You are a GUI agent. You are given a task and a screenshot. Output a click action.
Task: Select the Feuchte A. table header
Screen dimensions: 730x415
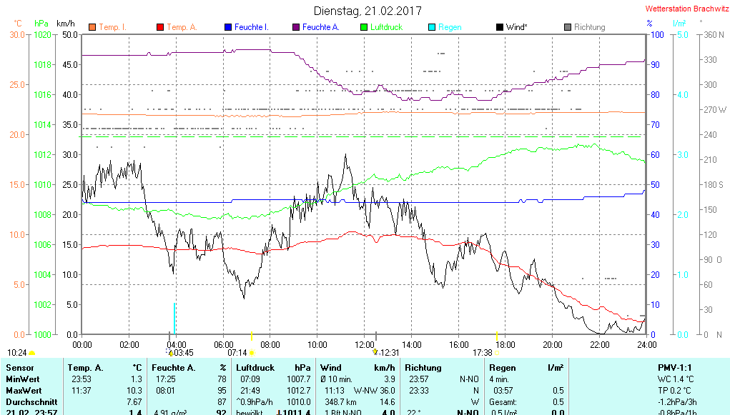(x=189, y=367)
